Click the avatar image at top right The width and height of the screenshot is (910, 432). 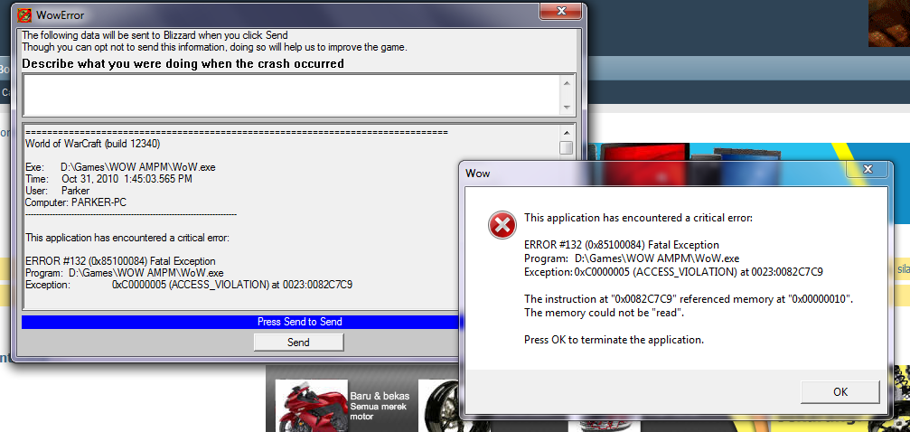tap(889, 23)
